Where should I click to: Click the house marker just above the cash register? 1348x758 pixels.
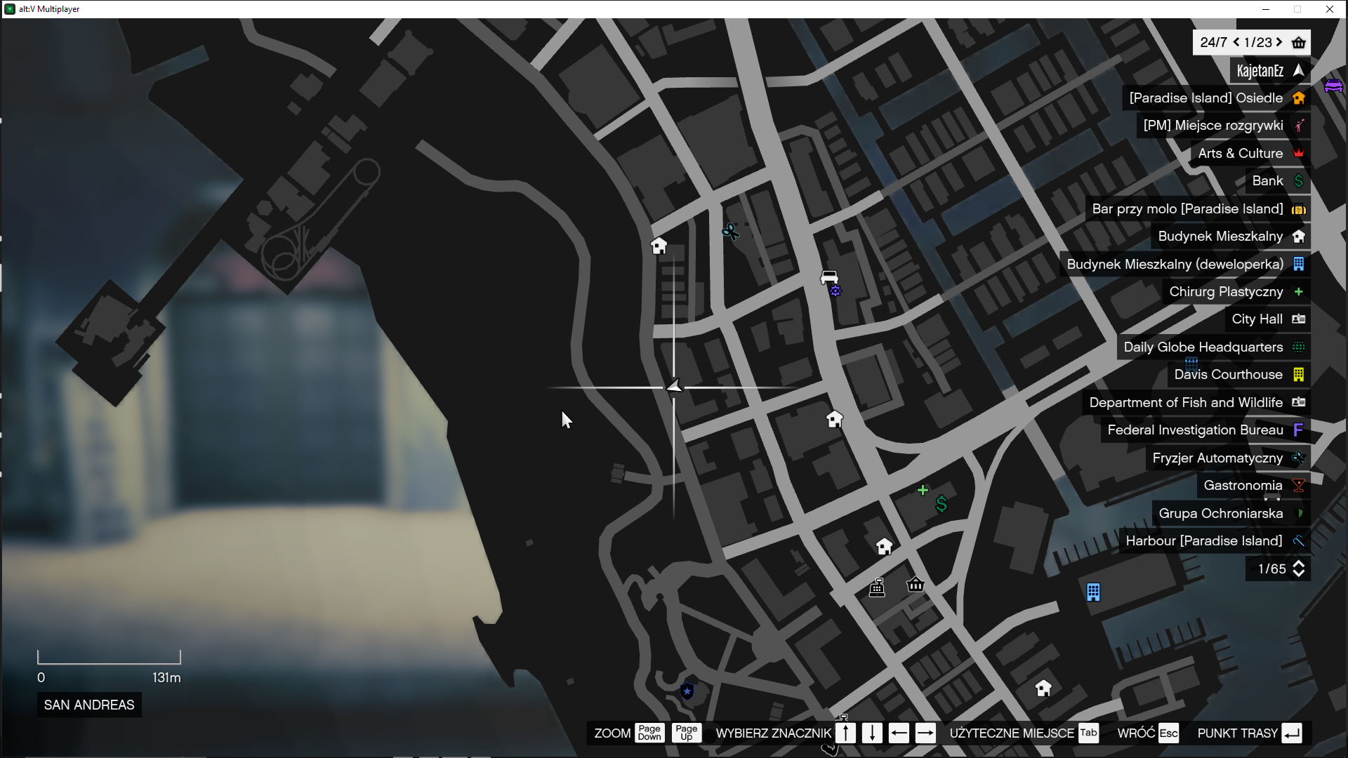tap(884, 546)
